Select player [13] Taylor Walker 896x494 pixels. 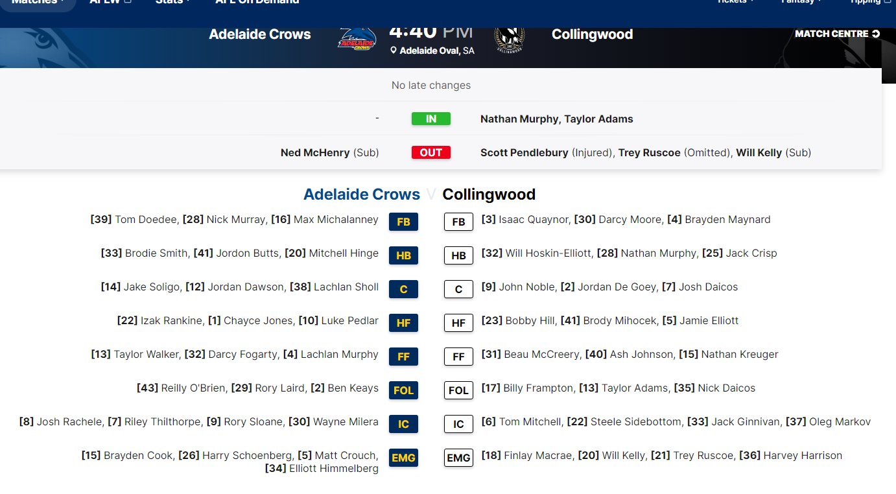click(135, 355)
